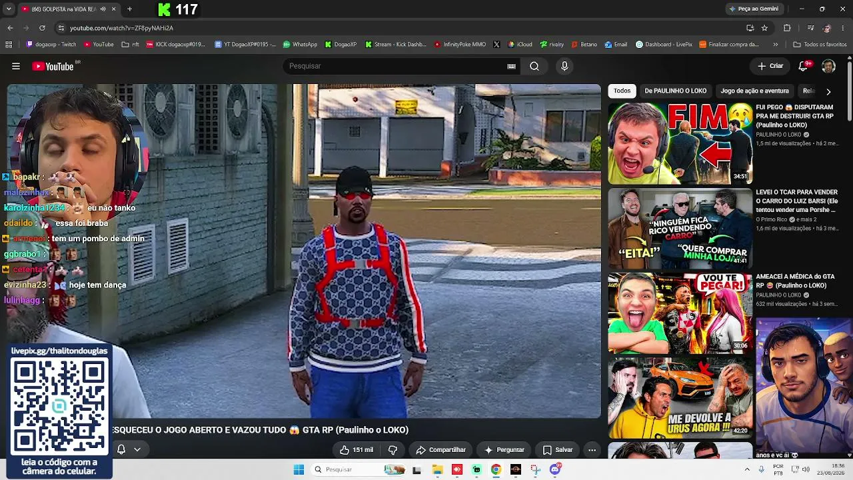The height and width of the screenshot is (480, 853).
Task: Select the De PAULINHO O LOKO chip
Action: pos(676,91)
